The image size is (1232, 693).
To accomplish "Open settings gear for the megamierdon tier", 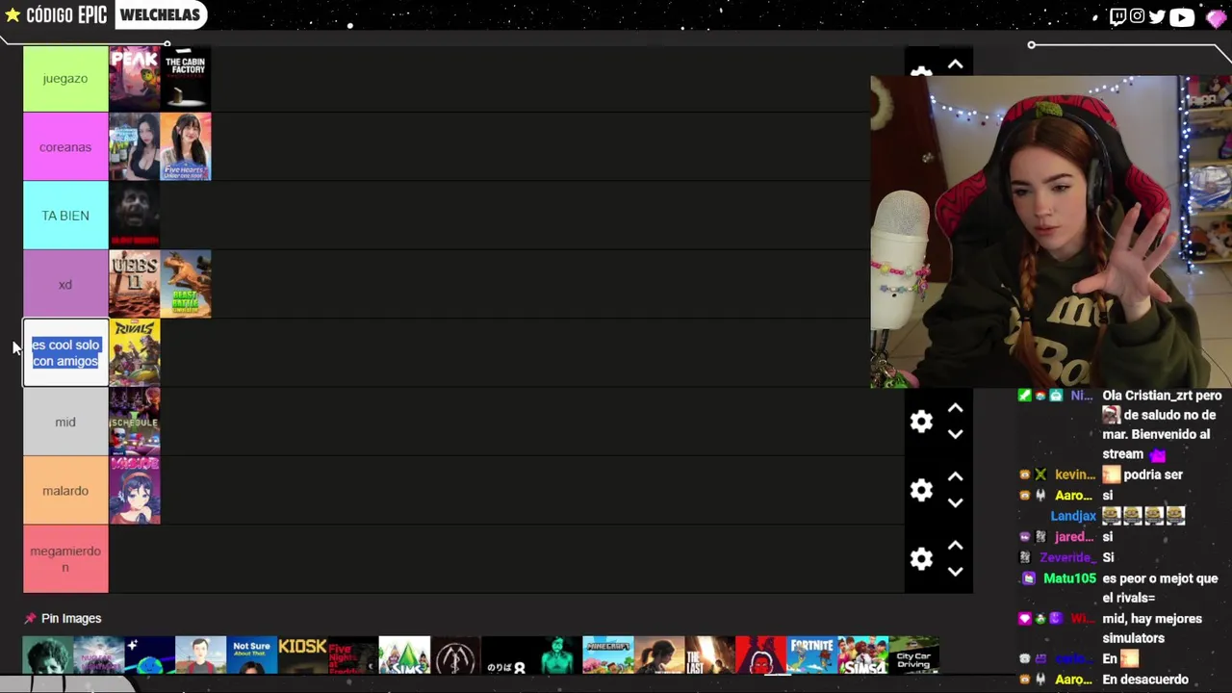I will tap(921, 559).
